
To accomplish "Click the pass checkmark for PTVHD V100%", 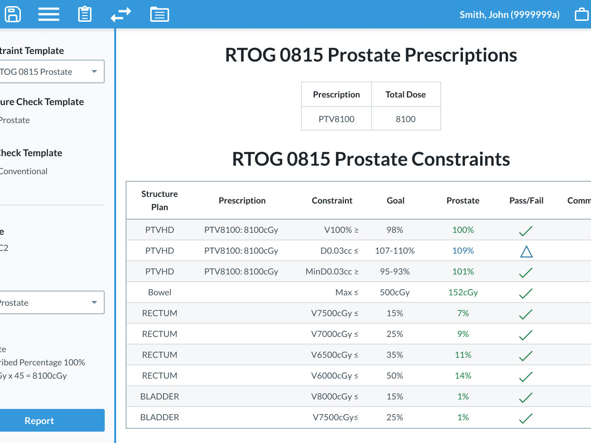I will [526, 230].
